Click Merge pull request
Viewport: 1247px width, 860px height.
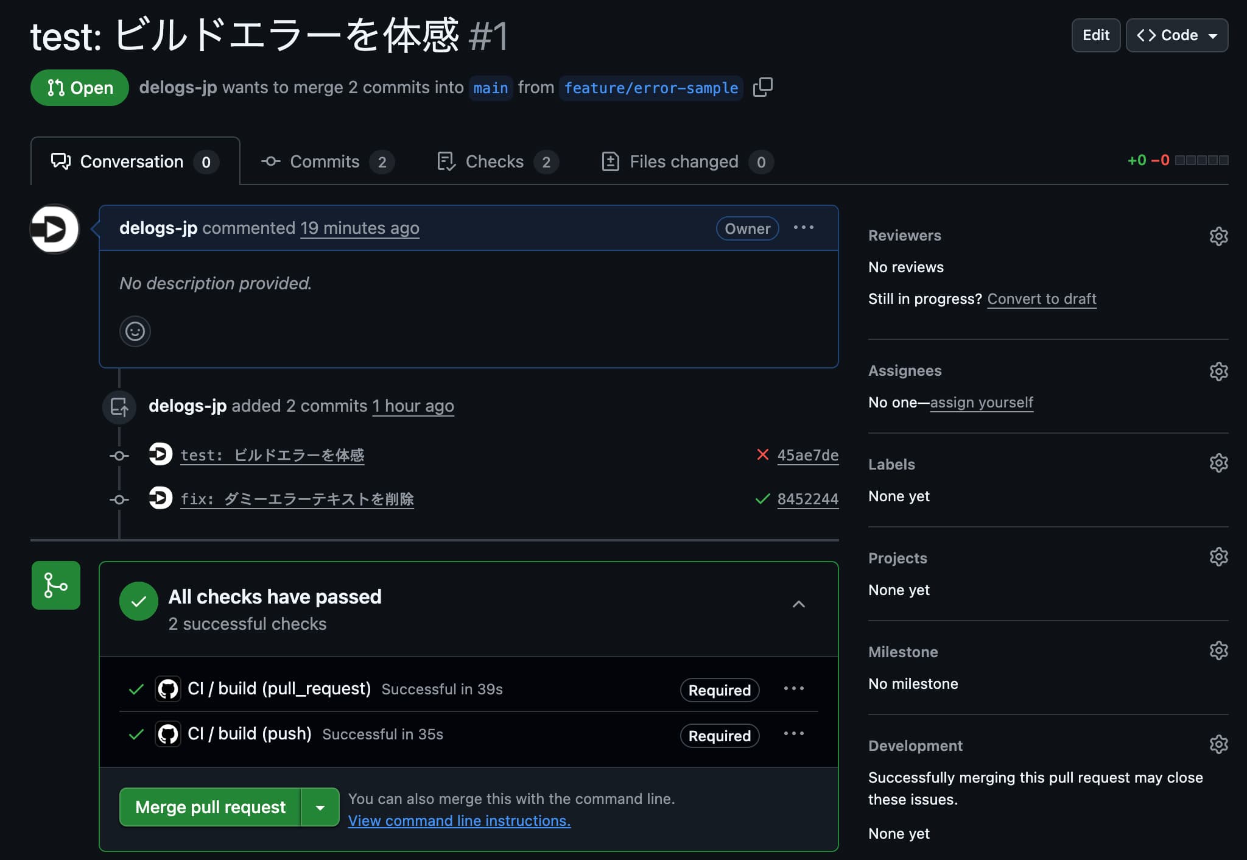(210, 807)
